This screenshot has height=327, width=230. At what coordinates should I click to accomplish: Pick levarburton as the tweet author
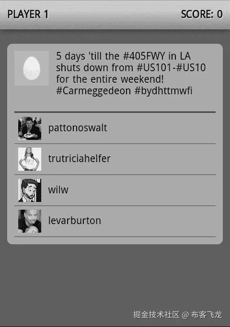click(x=115, y=221)
